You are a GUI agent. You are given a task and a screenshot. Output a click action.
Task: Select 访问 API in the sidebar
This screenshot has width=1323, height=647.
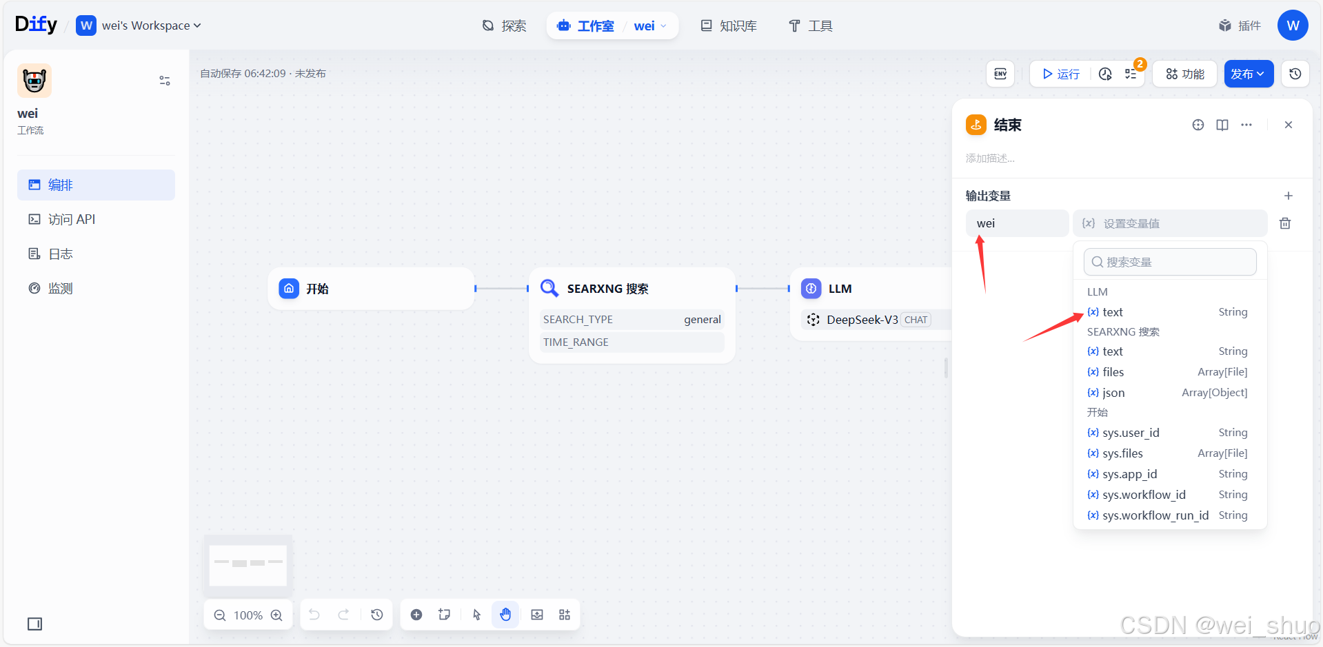click(96, 219)
